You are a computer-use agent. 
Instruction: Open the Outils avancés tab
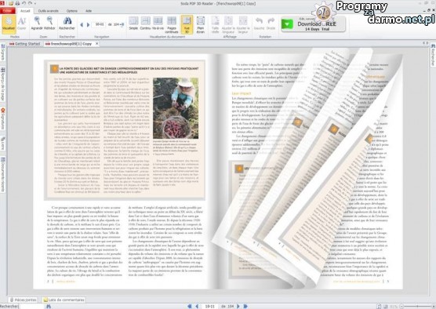click(x=48, y=11)
